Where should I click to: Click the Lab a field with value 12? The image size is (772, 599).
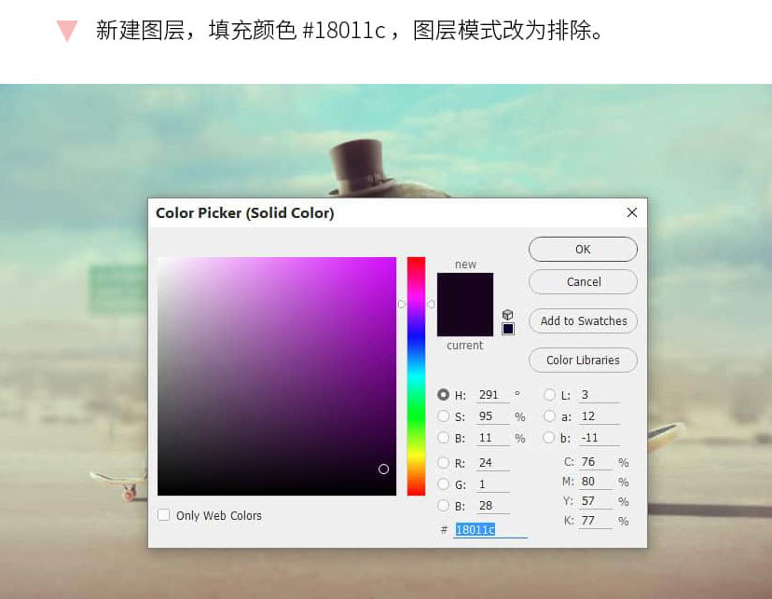[x=599, y=416]
